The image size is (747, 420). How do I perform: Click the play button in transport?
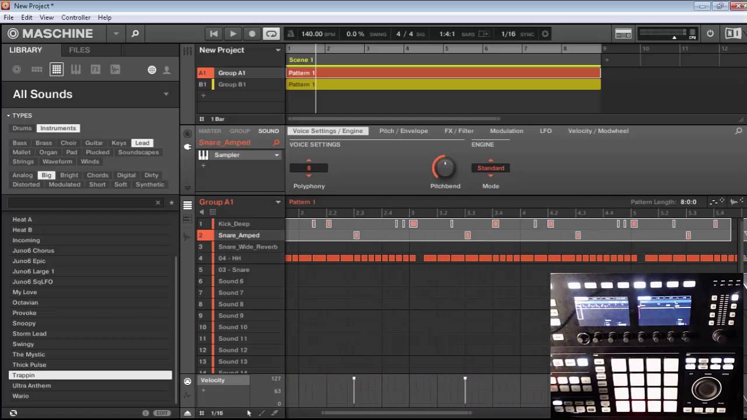[x=233, y=34]
